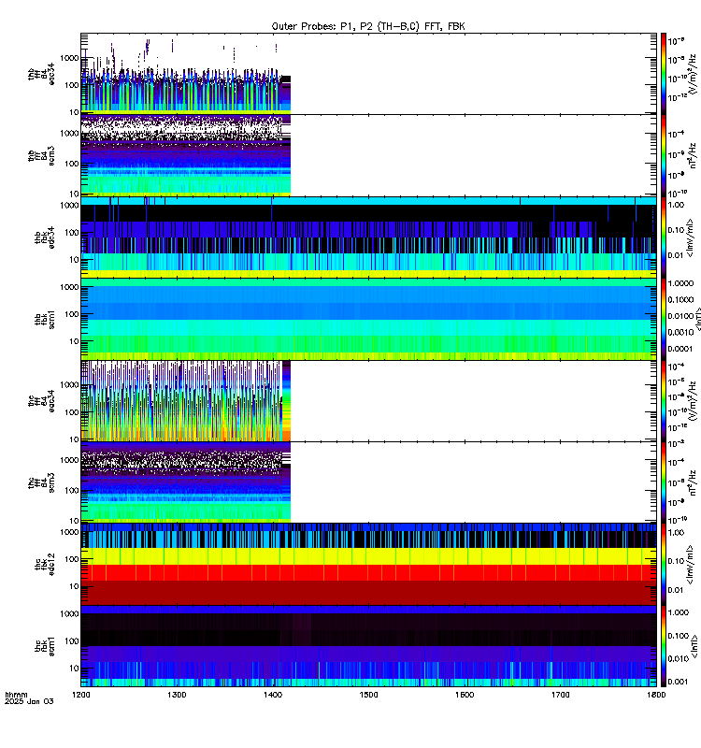Select the 1600 time tick label
Viewport: 701px width, 748px height.
coord(465,695)
